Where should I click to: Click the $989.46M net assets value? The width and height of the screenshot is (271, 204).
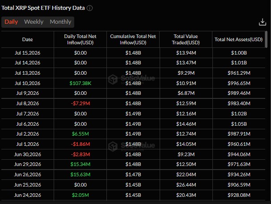coord(239,93)
